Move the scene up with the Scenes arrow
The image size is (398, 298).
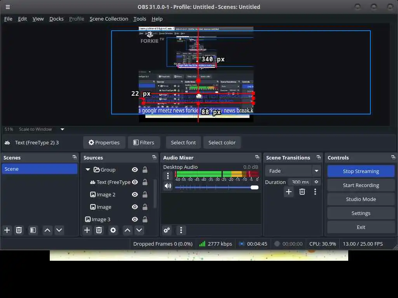coord(47,230)
